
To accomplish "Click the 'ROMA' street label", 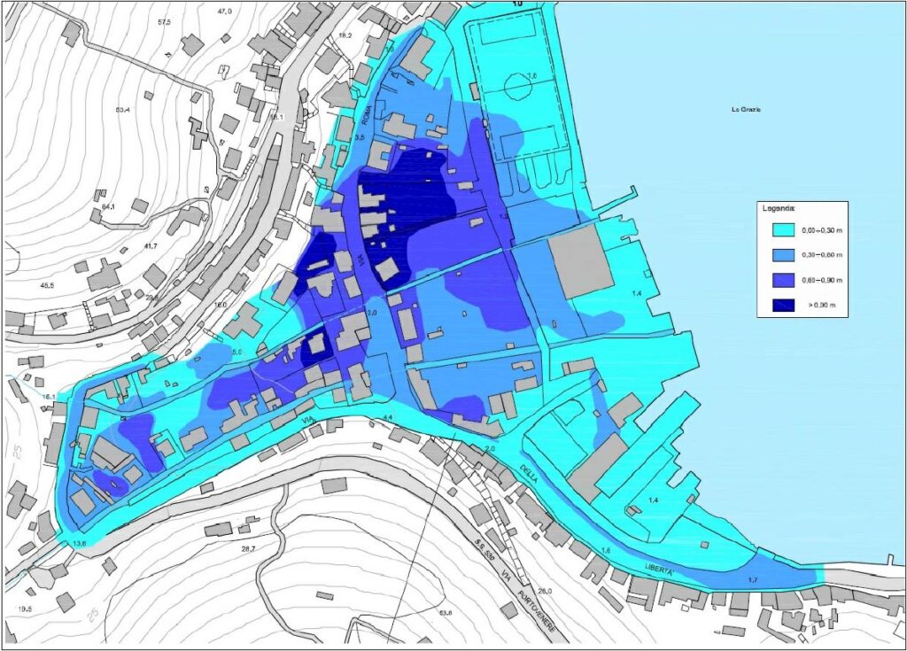I will pos(367,115).
